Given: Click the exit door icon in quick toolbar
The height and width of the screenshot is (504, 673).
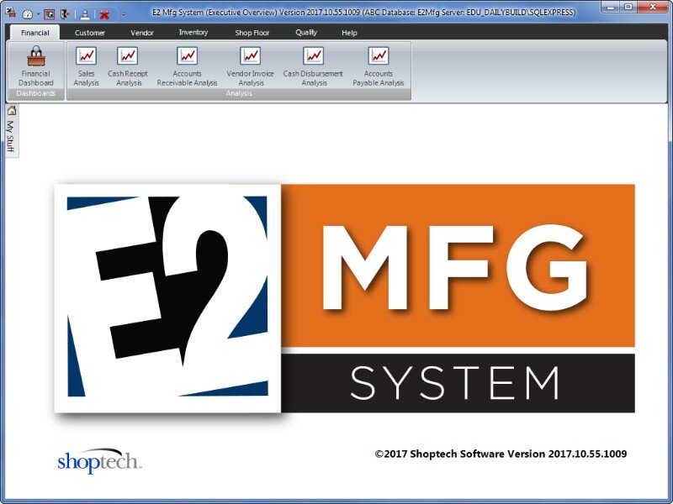Looking at the screenshot, I should [64, 14].
